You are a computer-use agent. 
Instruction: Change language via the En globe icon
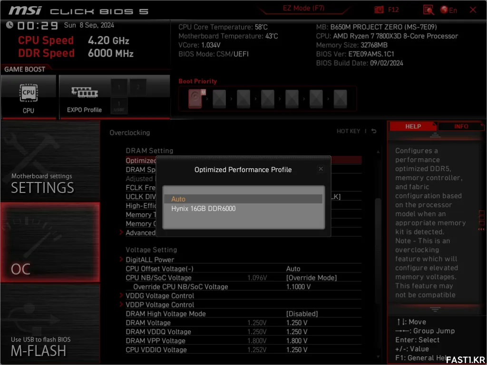448,10
